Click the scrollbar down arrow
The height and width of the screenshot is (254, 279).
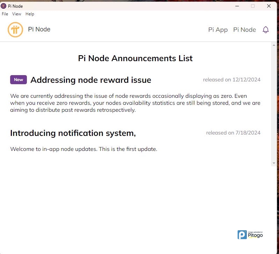click(274, 163)
